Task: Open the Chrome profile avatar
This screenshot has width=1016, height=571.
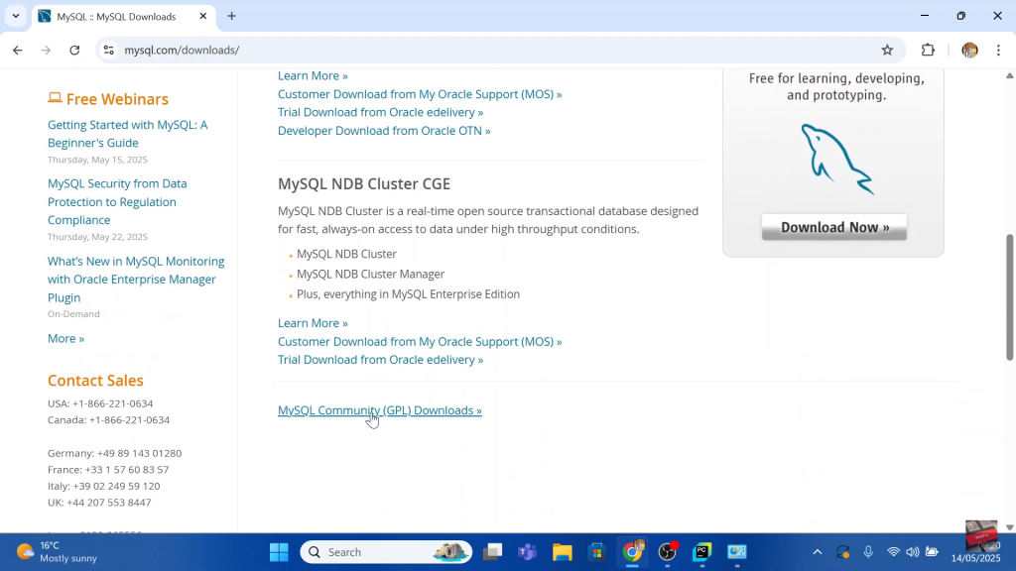Action: [969, 50]
